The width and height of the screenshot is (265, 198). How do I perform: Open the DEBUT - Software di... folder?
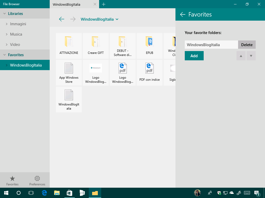(x=122, y=46)
